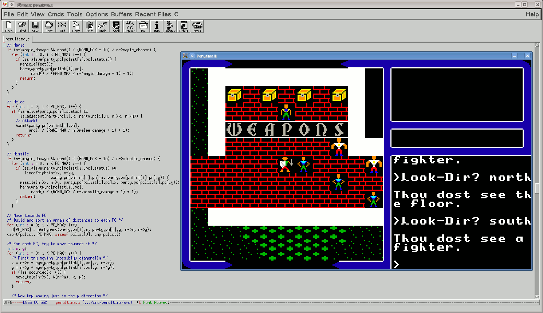Start the Debug toolbar icon
The image size is (543, 313).
184,27
